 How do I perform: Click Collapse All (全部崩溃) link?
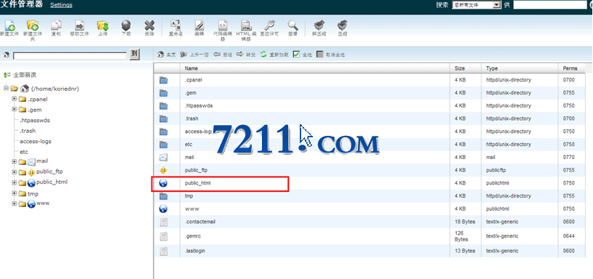pyautogui.click(x=25, y=75)
